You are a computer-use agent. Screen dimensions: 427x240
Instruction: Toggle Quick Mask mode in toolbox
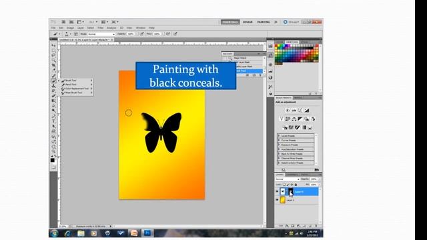point(53,167)
